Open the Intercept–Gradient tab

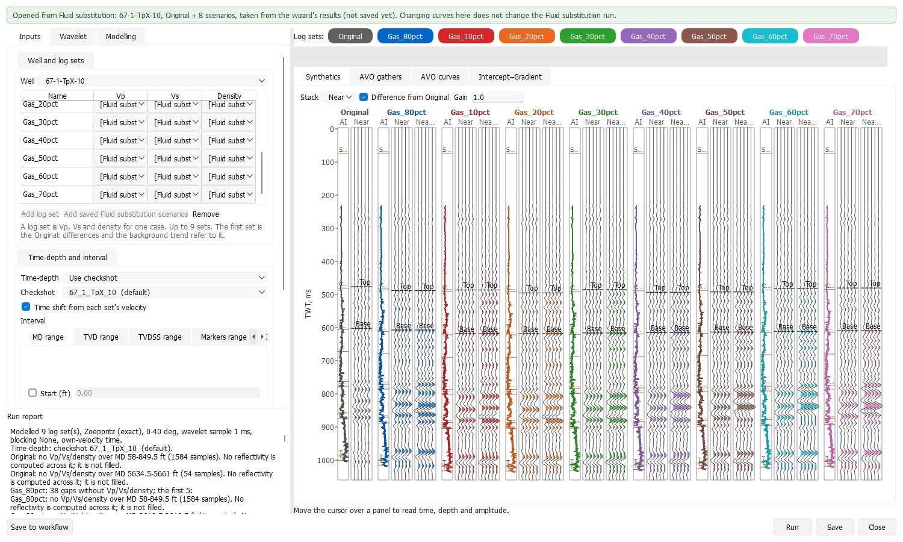click(x=510, y=76)
